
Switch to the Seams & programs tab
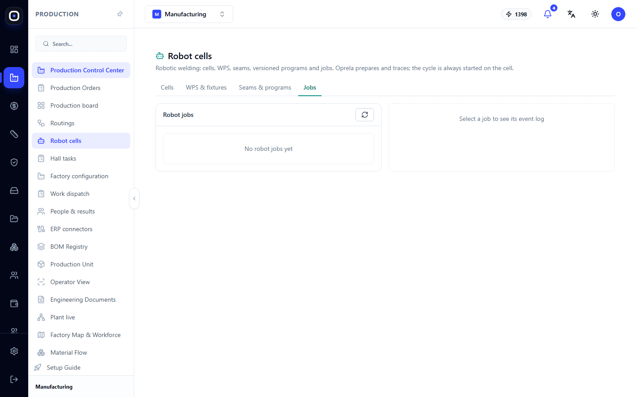pyautogui.click(x=265, y=87)
